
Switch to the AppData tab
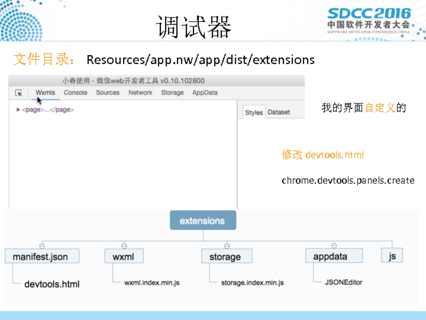[x=205, y=92]
